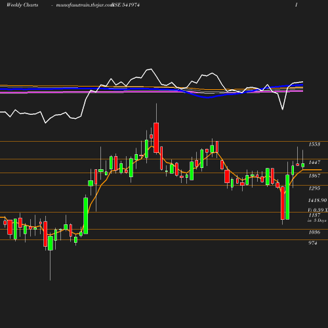Click the 1447 price level label
Image resolution: width=328 pixels, height=328 pixels.
point(314,162)
